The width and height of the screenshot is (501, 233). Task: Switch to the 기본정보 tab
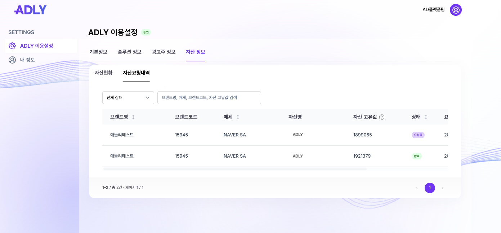coord(98,52)
